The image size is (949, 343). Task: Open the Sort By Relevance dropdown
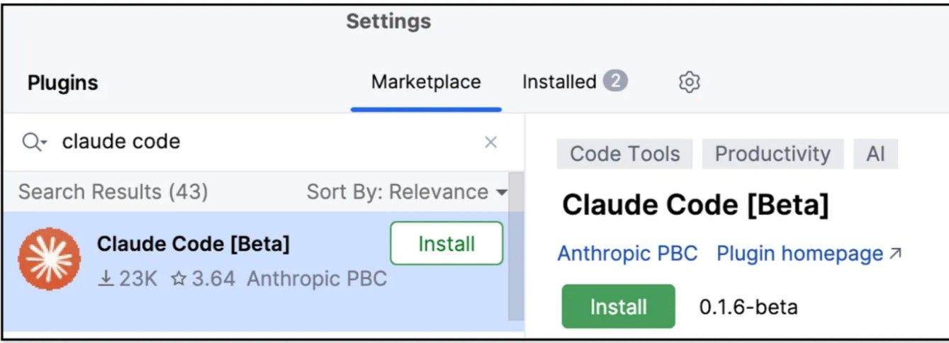tap(408, 192)
